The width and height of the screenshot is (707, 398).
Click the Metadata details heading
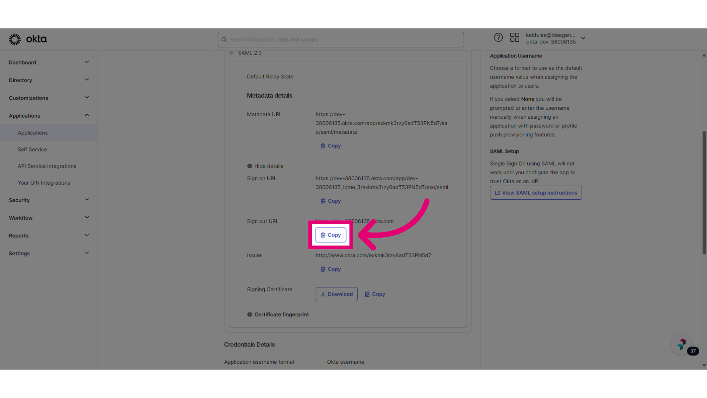point(270,96)
